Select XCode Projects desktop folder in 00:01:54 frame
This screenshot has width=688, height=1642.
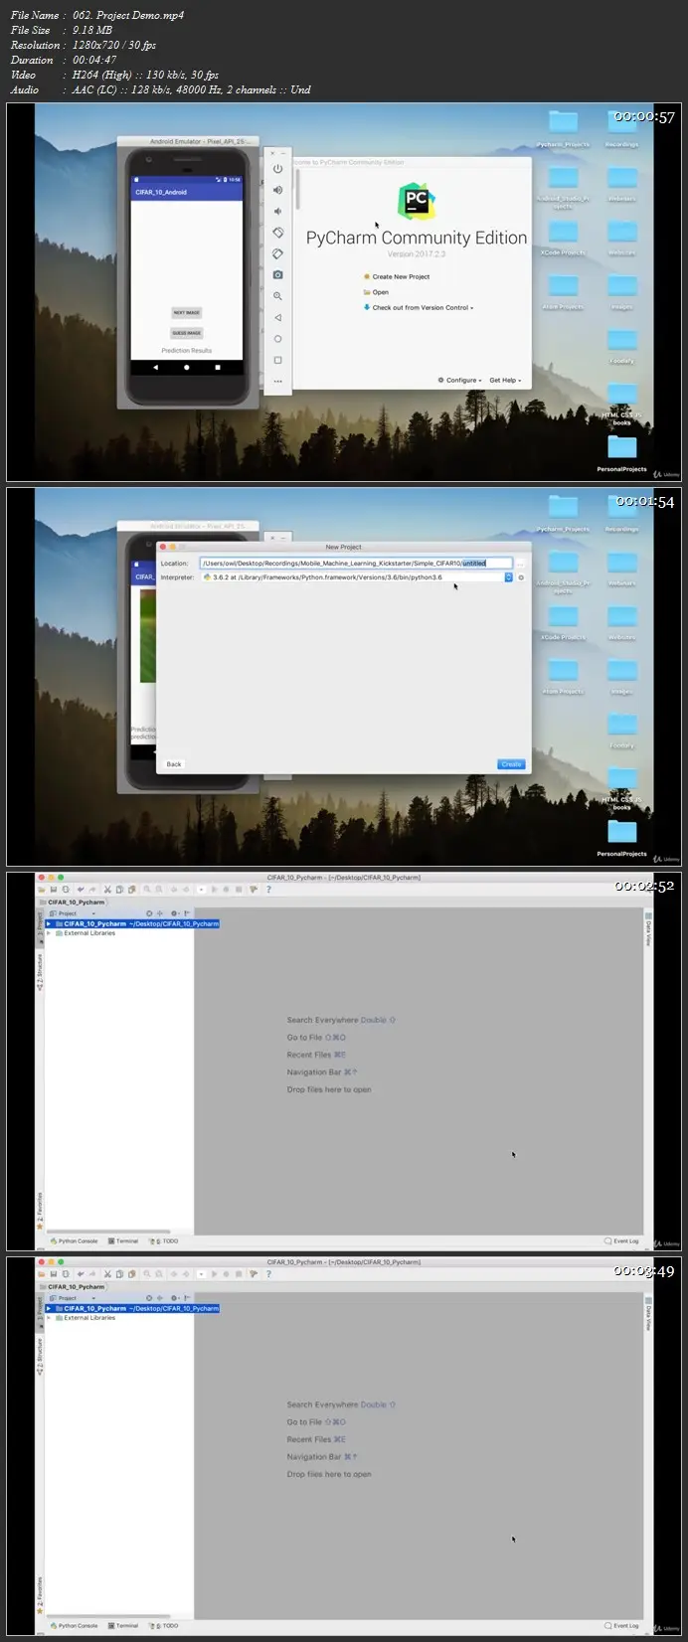563,622
